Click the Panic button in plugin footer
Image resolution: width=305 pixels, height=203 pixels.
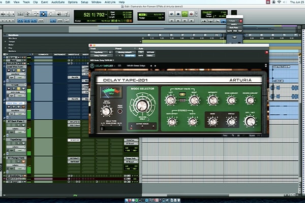coord(225,136)
